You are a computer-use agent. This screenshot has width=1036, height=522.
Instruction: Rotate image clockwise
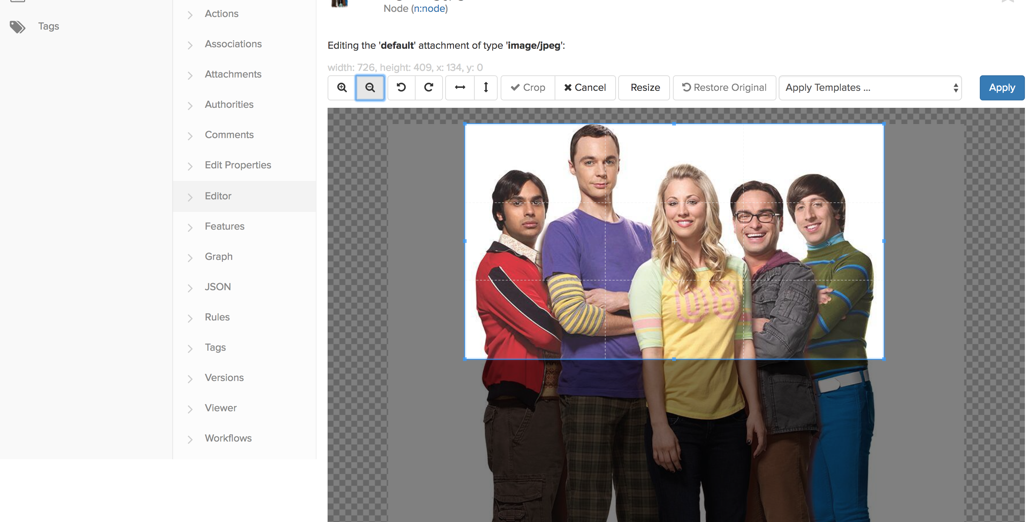[x=429, y=87]
